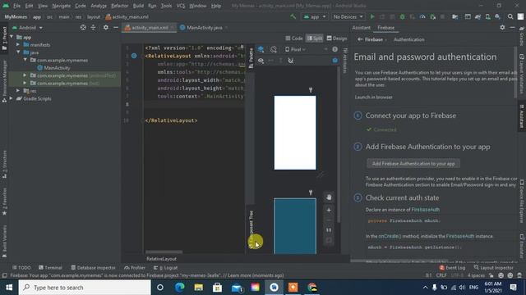Zoom in with the plus button in the preview
Screen dimensions: 526x295
click(x=329, y=210)
